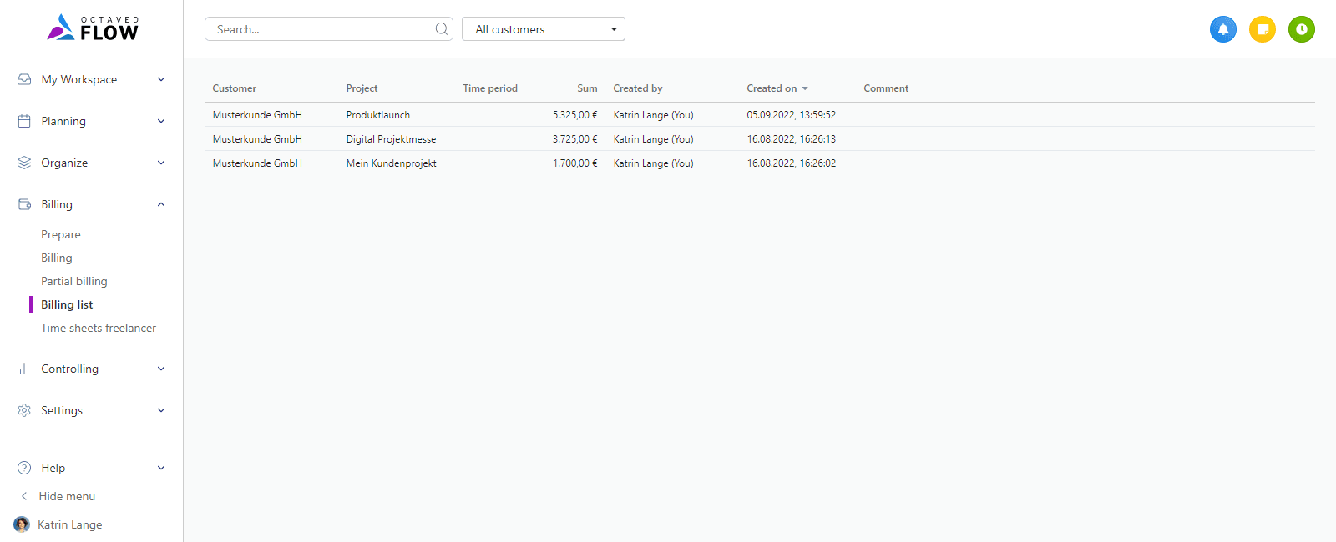
Task: Click the Octaved Flow logo
Action: [93, 28]
